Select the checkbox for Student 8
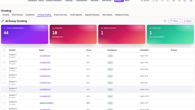The image size is (195, 110). pyautogui.click(x=4, y=103)
